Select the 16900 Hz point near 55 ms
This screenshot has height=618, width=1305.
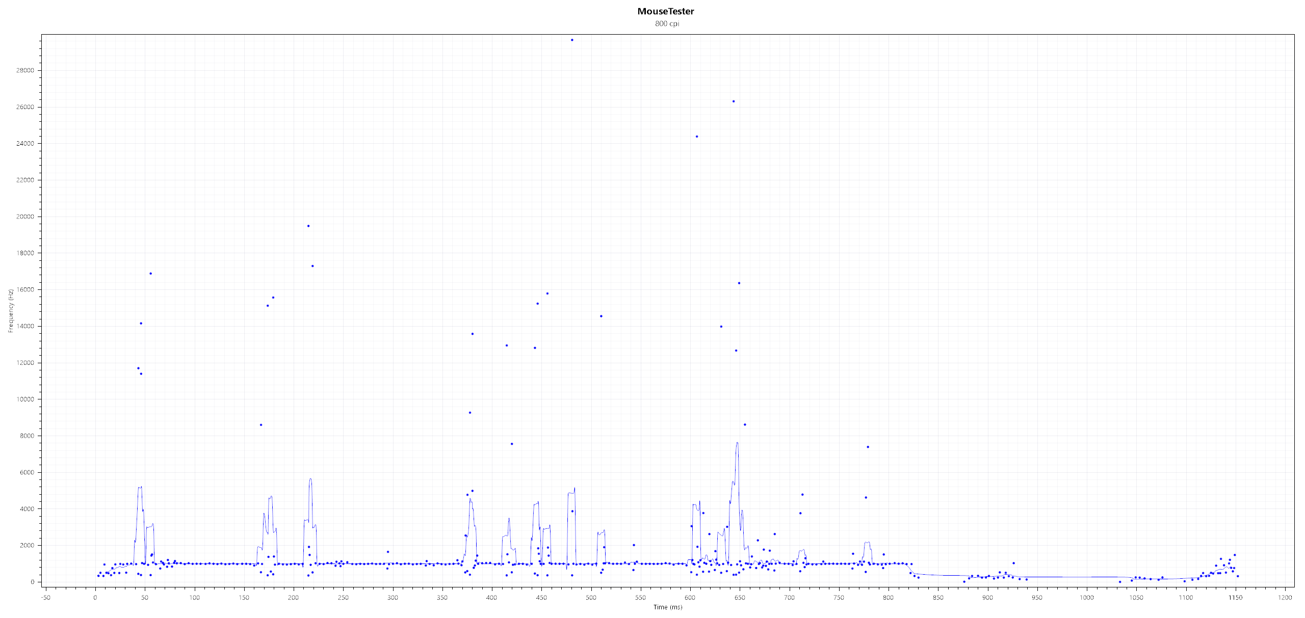pos(150,274)
